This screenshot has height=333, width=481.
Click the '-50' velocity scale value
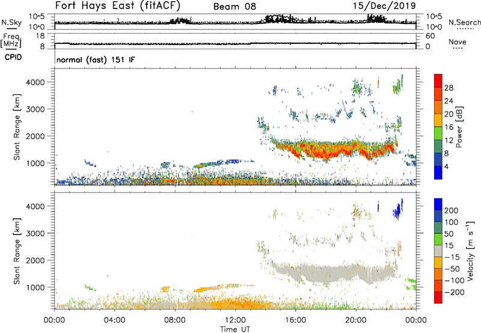pos(452,269)
